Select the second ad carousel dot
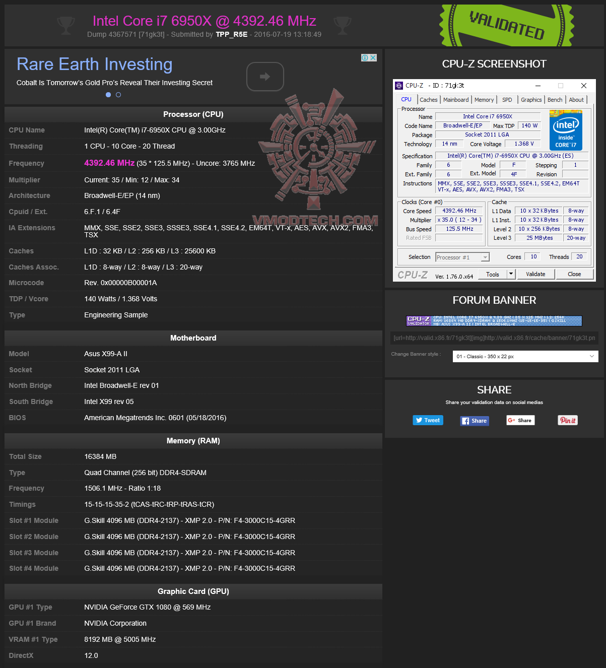606x668 pixels. tap(118, 95)
